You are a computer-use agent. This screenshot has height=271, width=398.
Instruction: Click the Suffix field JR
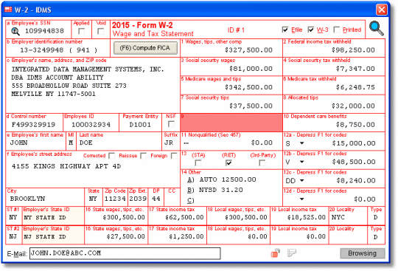click(x=169, y=143)
